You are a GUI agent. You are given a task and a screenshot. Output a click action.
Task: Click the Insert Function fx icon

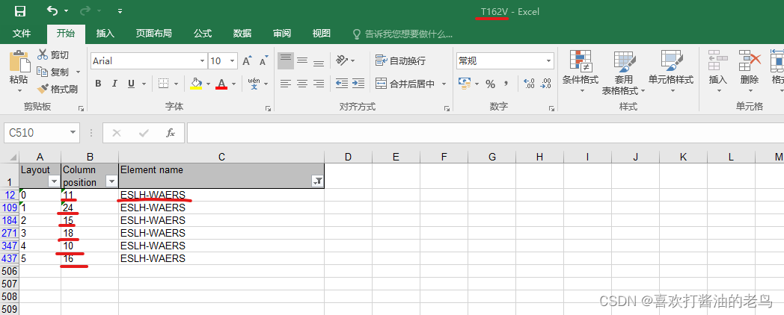171,133
